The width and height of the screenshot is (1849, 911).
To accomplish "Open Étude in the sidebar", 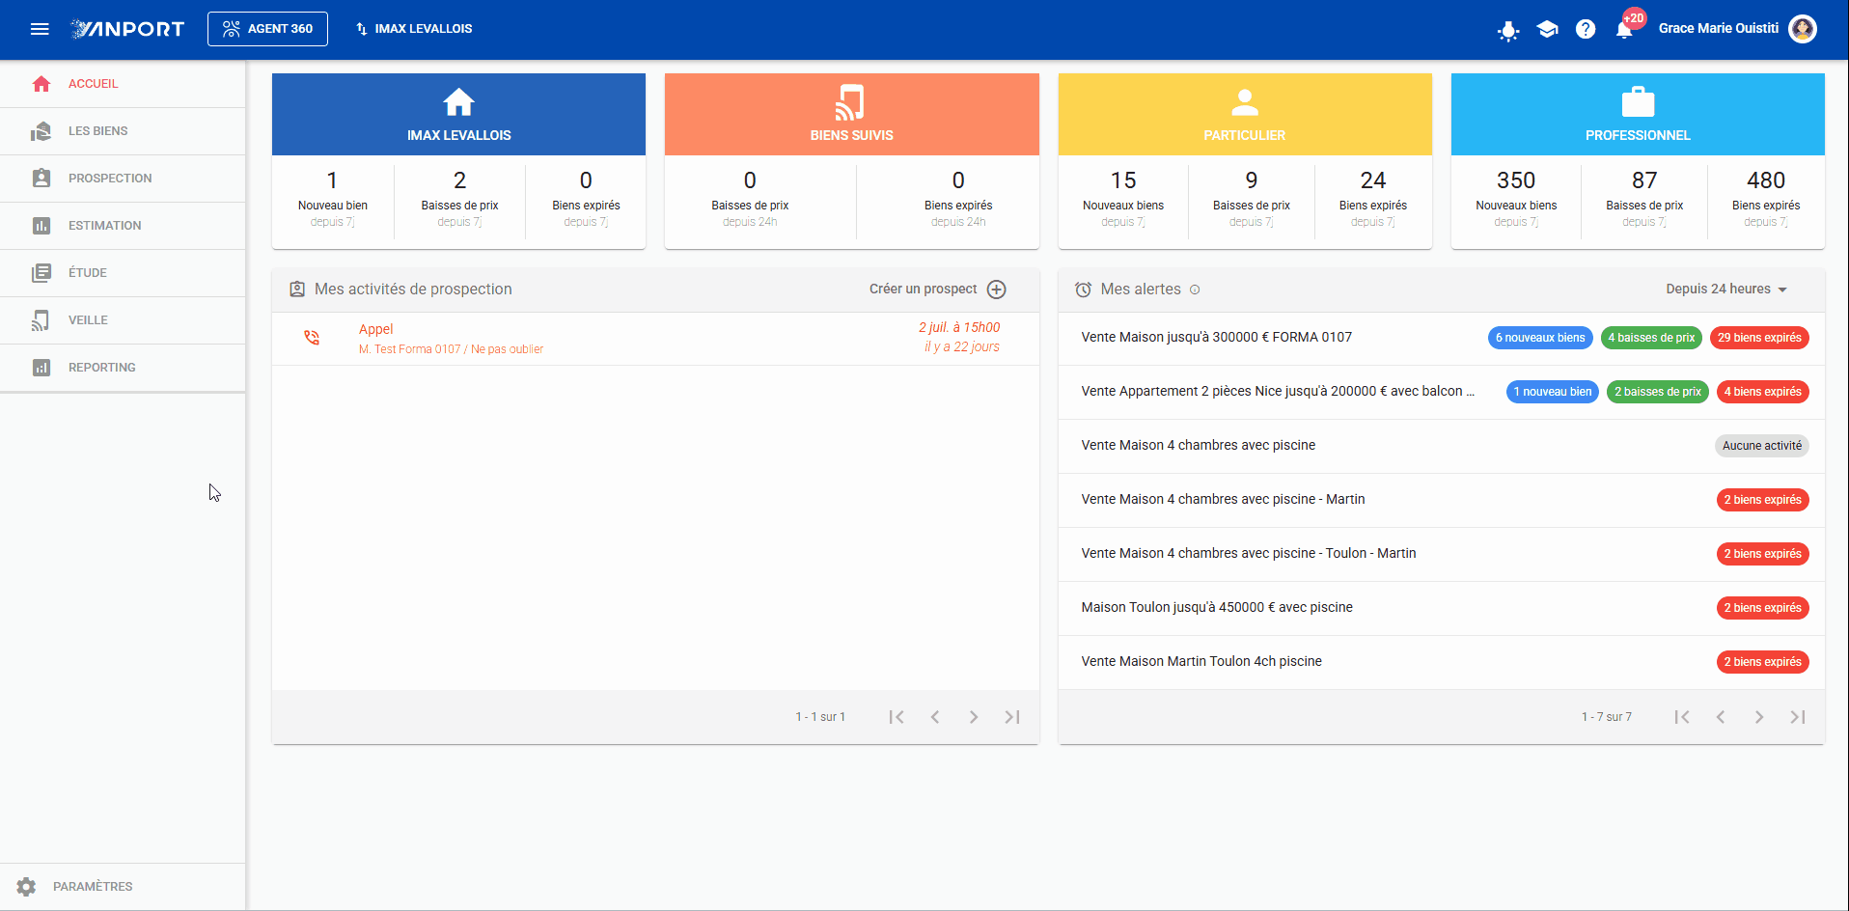I will (123, 273).
